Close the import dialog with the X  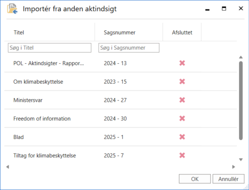241,9
